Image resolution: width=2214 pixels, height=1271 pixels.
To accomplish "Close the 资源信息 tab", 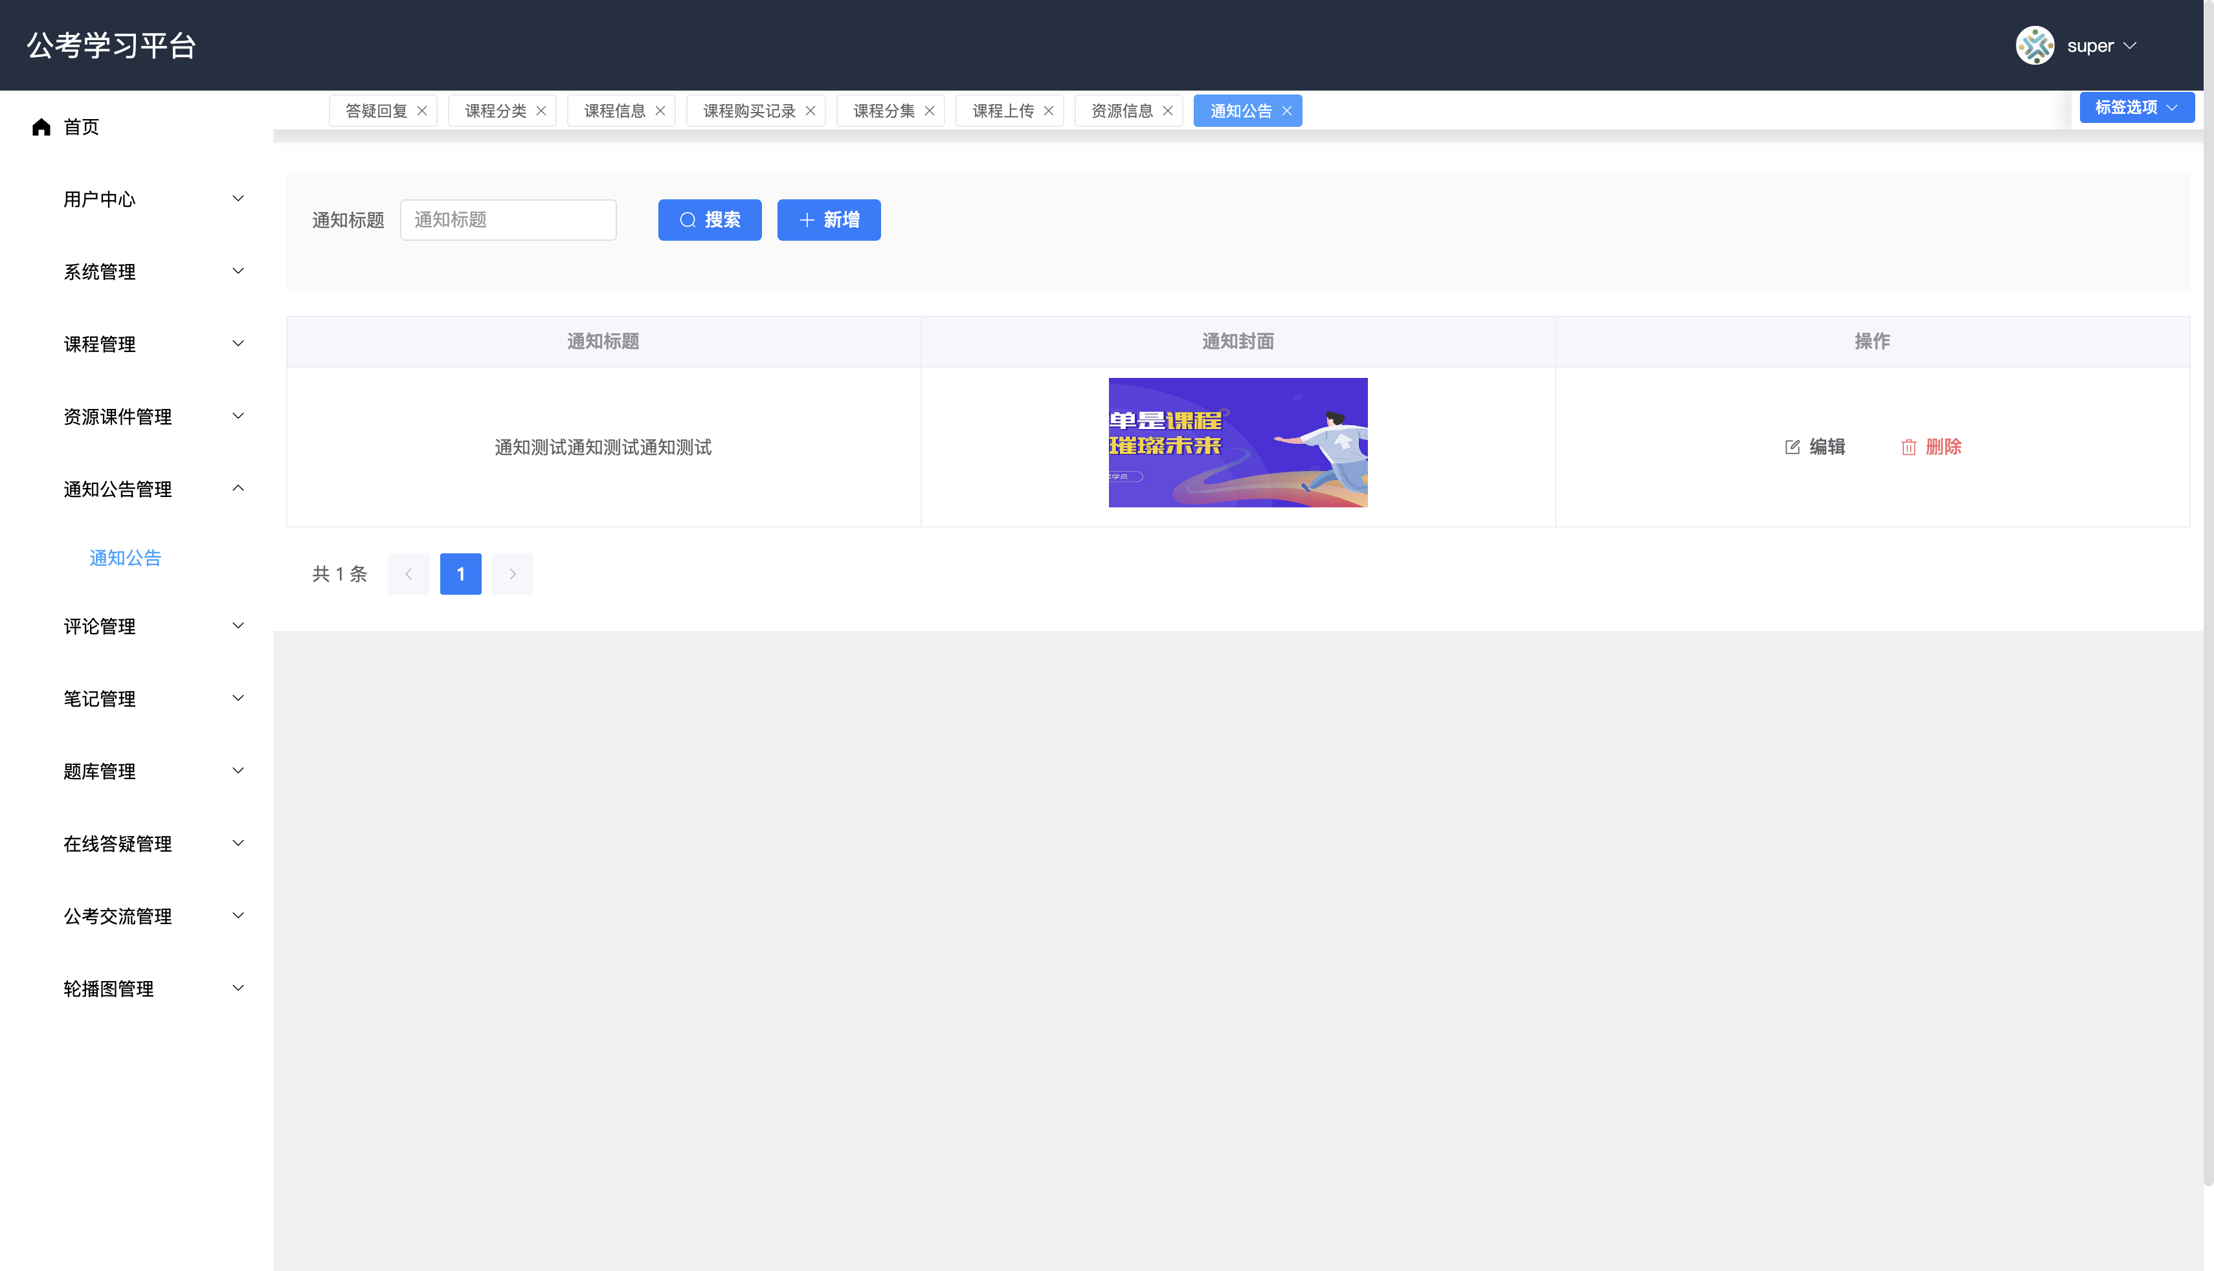I will pos(1167,111).
